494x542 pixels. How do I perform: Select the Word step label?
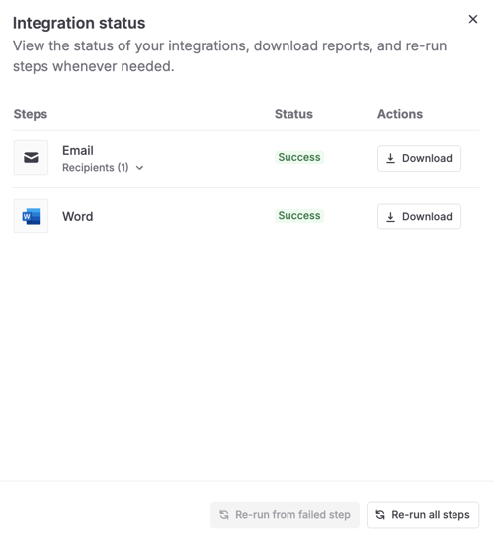(78, 217)
